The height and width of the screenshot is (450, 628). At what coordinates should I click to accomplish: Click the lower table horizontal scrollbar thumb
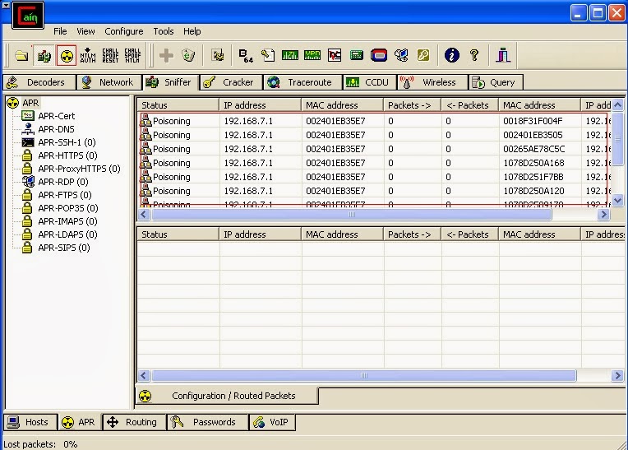(x=364, y=376)
